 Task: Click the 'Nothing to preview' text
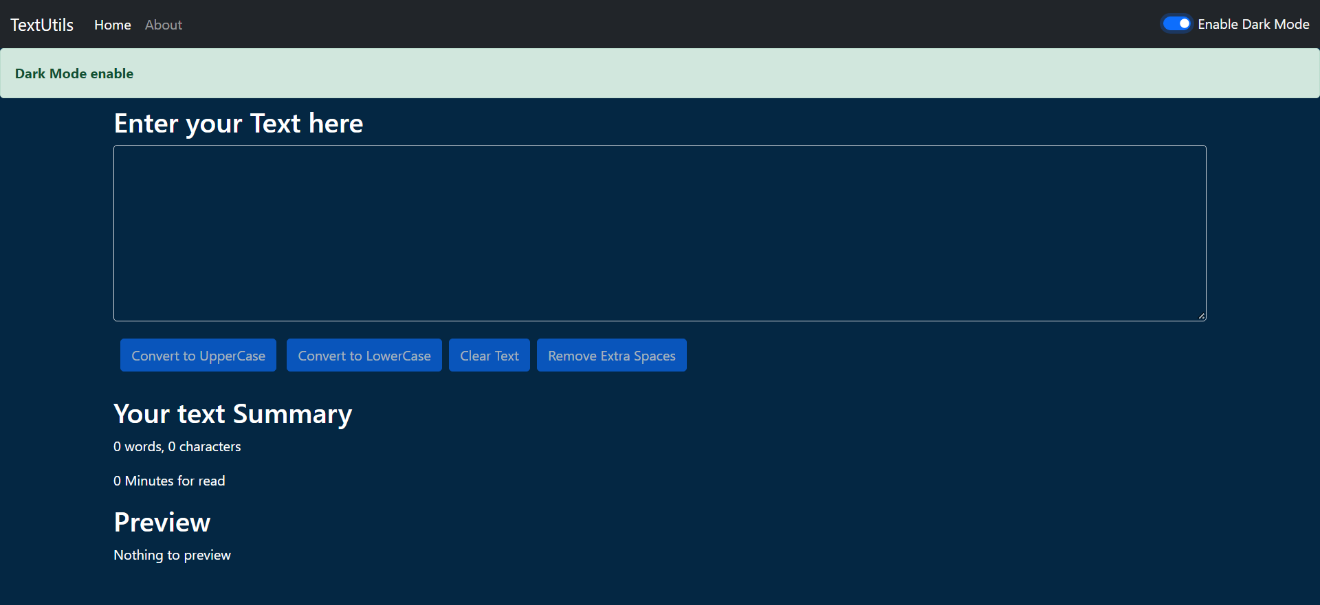(x=172, y=555)
